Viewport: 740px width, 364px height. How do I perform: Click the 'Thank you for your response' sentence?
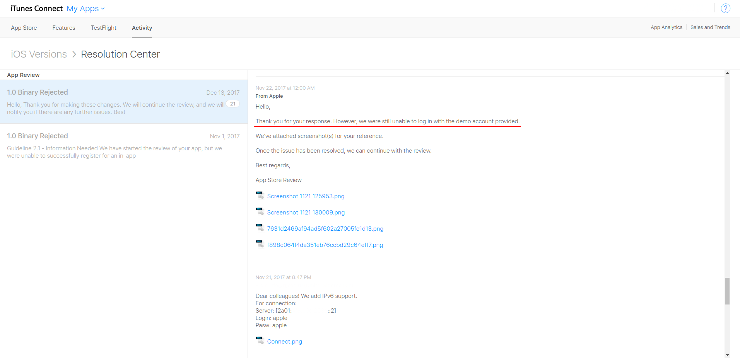[388, 121]
